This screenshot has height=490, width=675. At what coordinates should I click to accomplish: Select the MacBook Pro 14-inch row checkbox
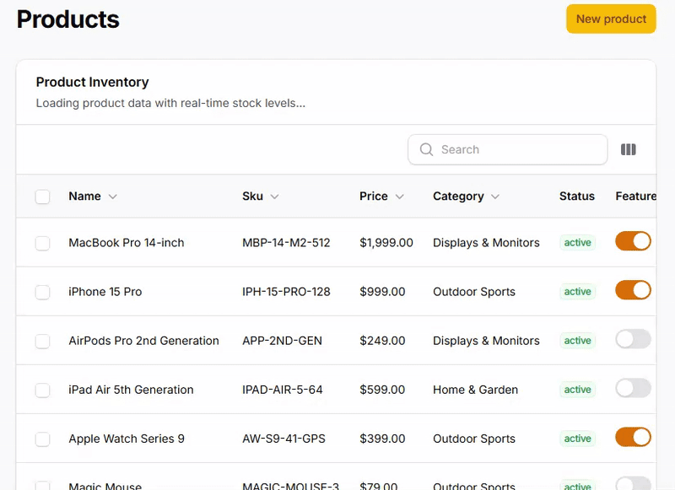click(x=43, y=243)
